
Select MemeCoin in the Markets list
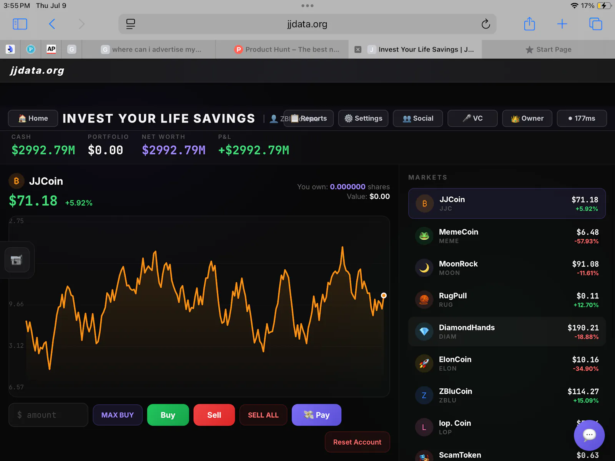click(507, 236)
